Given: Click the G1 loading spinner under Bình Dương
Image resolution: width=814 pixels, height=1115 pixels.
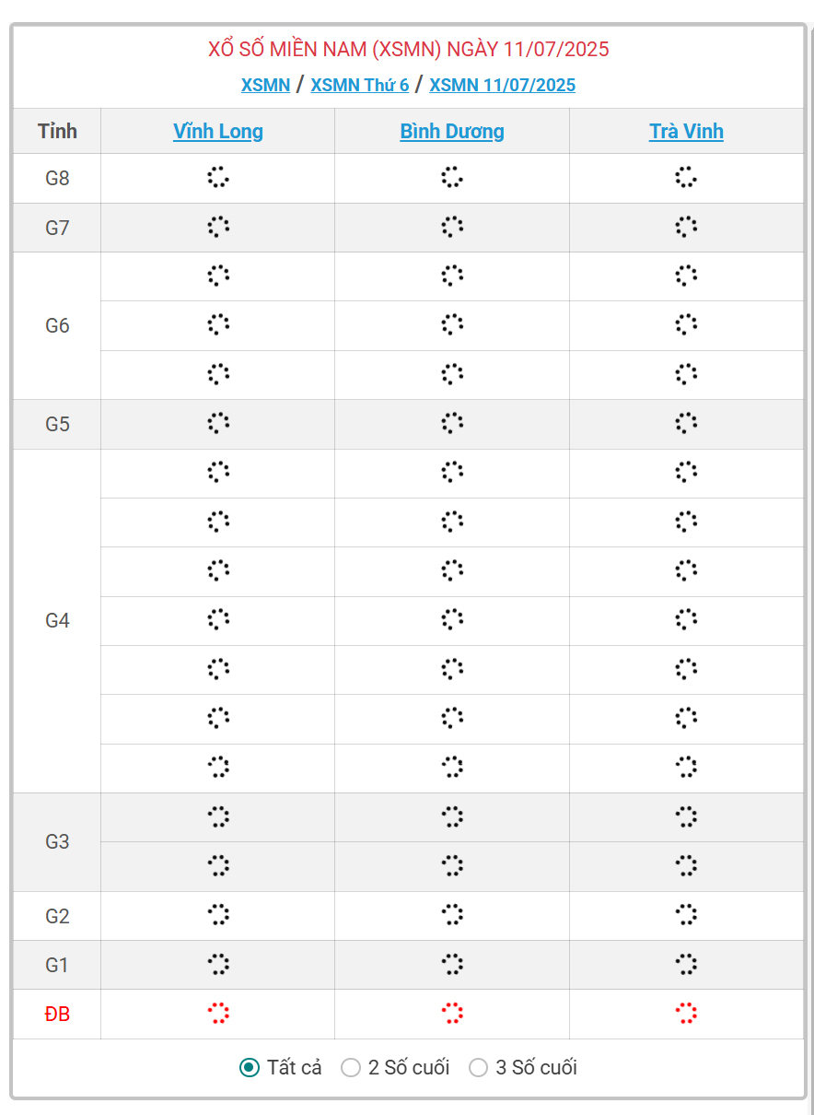Looking at the screenshot, I should coord(451,965).
